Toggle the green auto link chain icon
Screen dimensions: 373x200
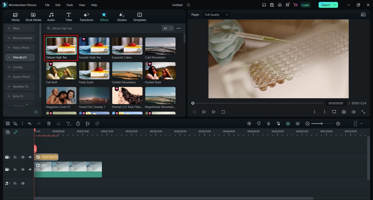coord(15,132)
